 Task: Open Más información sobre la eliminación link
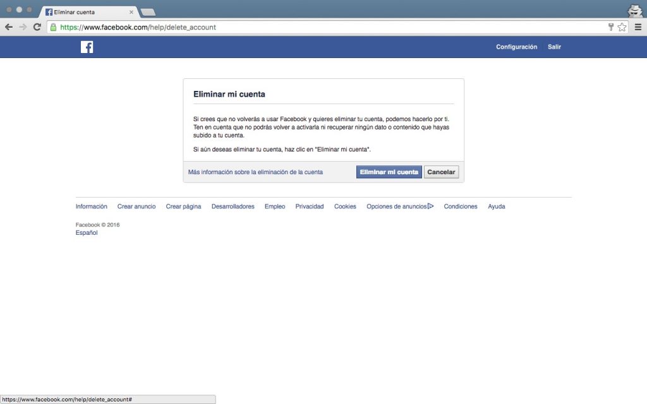click(255, 172)
